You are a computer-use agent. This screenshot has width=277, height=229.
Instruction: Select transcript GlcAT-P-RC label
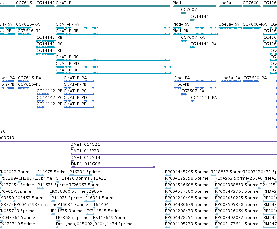pyautogui.click(x=67, y=57)
